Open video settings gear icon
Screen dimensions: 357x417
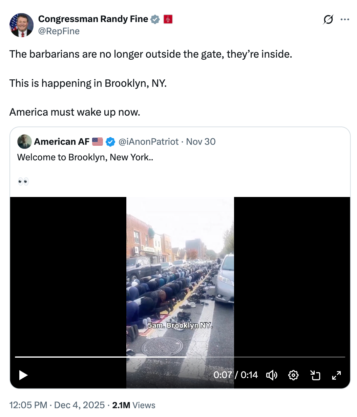tap(293, 375)
